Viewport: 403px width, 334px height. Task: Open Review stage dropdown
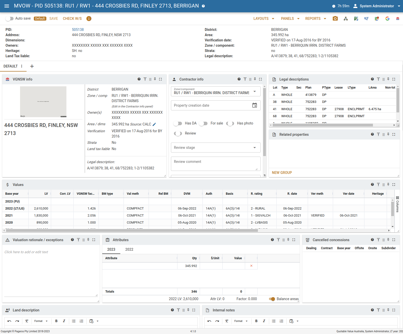(x=216, y=148)
